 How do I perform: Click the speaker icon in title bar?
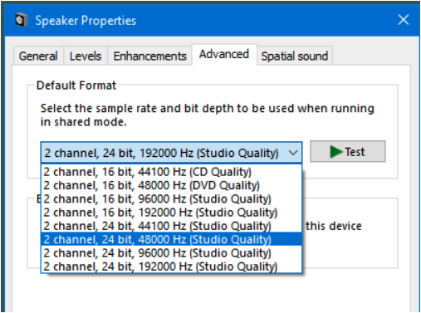coord(22,20)
